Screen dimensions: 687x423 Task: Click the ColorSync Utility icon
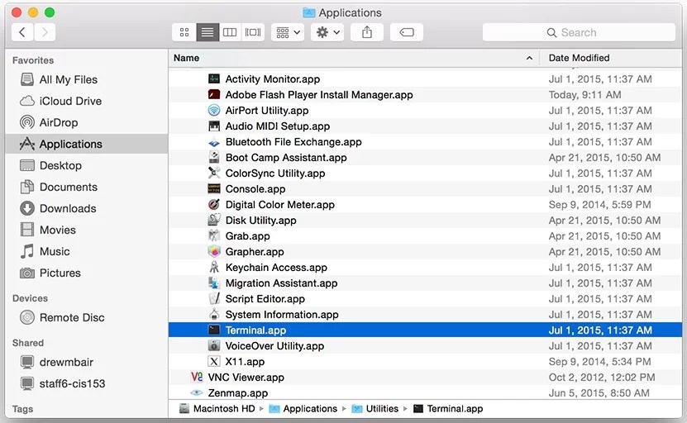[x=214, y=173]
